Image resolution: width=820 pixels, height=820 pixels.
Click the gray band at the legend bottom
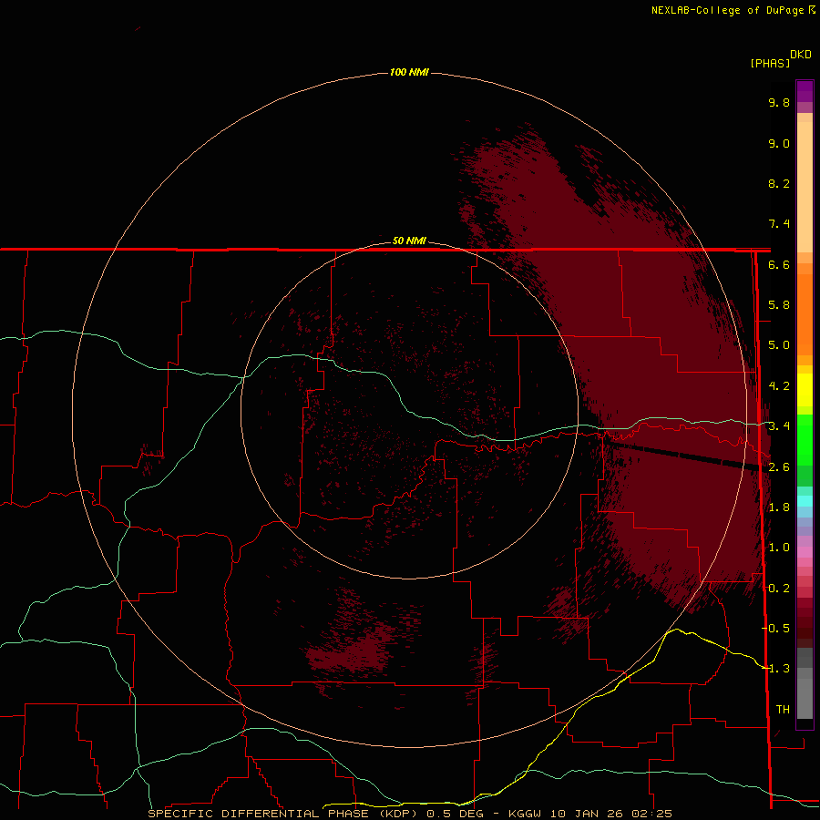click(x=805, y=699)
